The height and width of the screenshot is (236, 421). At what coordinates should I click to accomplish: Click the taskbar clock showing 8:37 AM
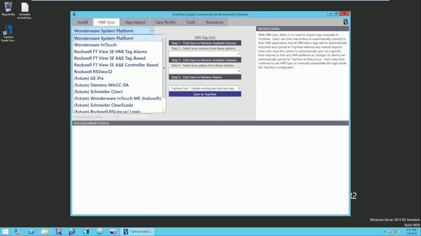pos(412,232)
